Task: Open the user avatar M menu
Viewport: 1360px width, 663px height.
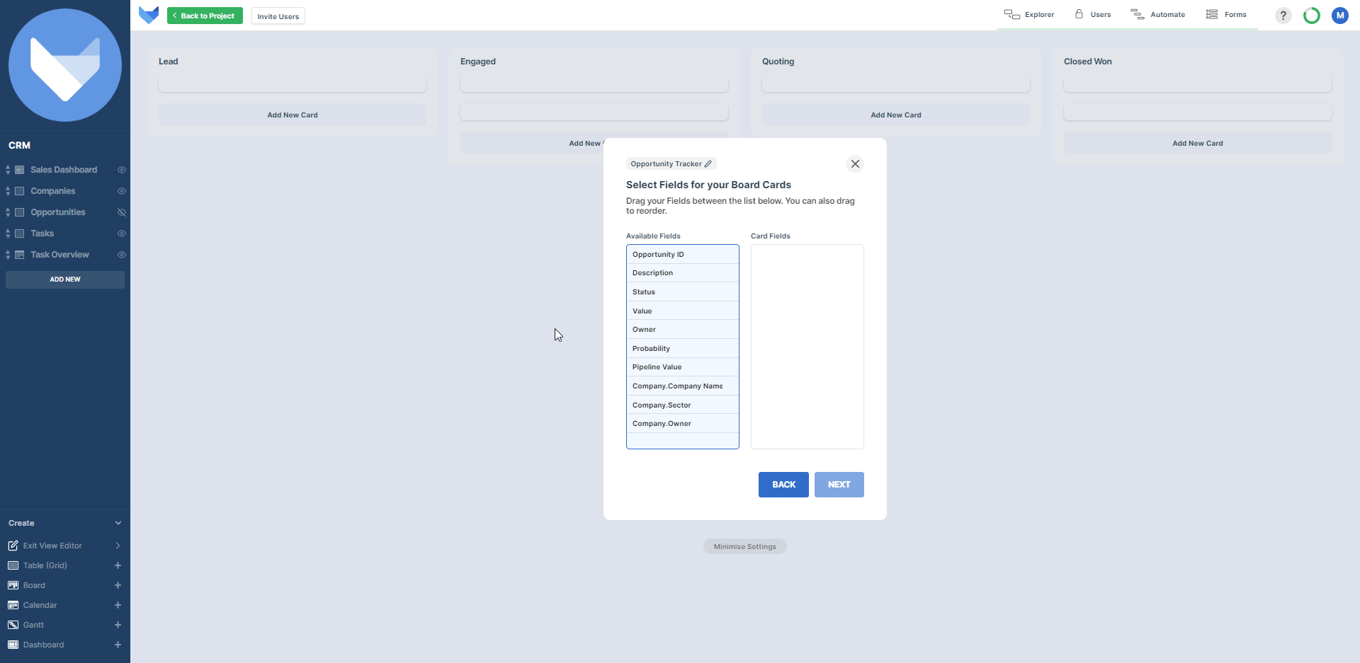Action: pos(1339,16)
